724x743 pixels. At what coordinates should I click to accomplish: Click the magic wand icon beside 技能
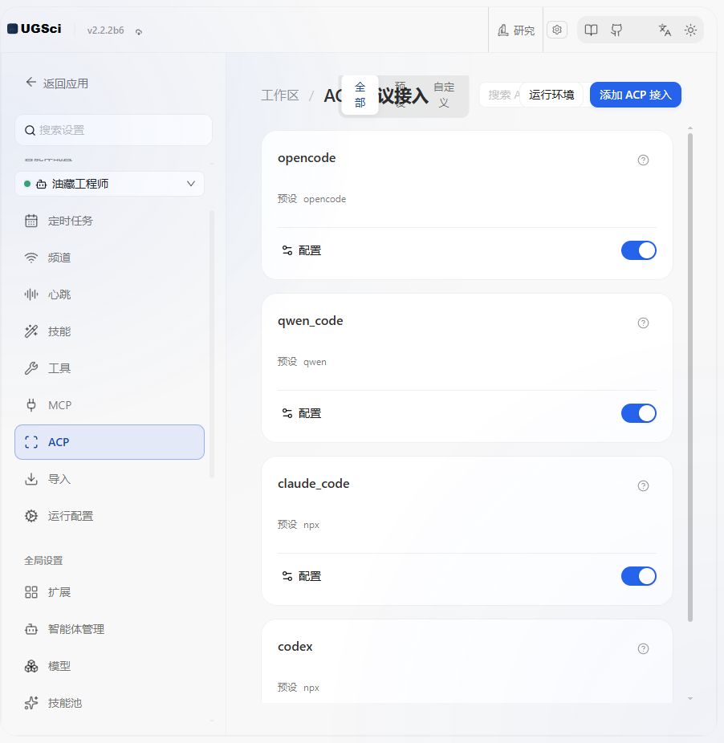tap(31, 331)
